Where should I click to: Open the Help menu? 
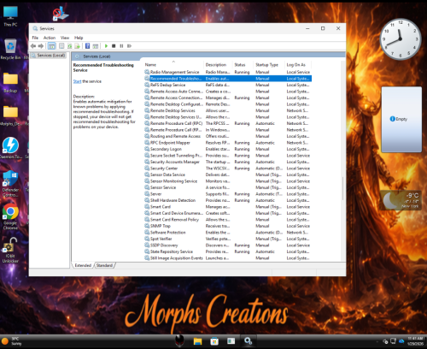pyautogui.click(x=79, y=38)
